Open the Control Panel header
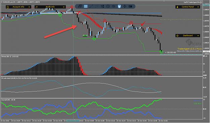This screenshot has height=123, width=210. [x=188, y=7]
